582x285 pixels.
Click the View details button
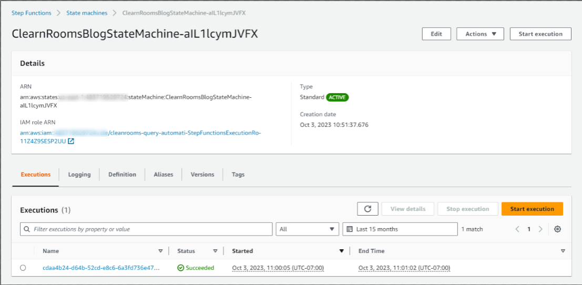pyautogui.click(x=408, y=209)
